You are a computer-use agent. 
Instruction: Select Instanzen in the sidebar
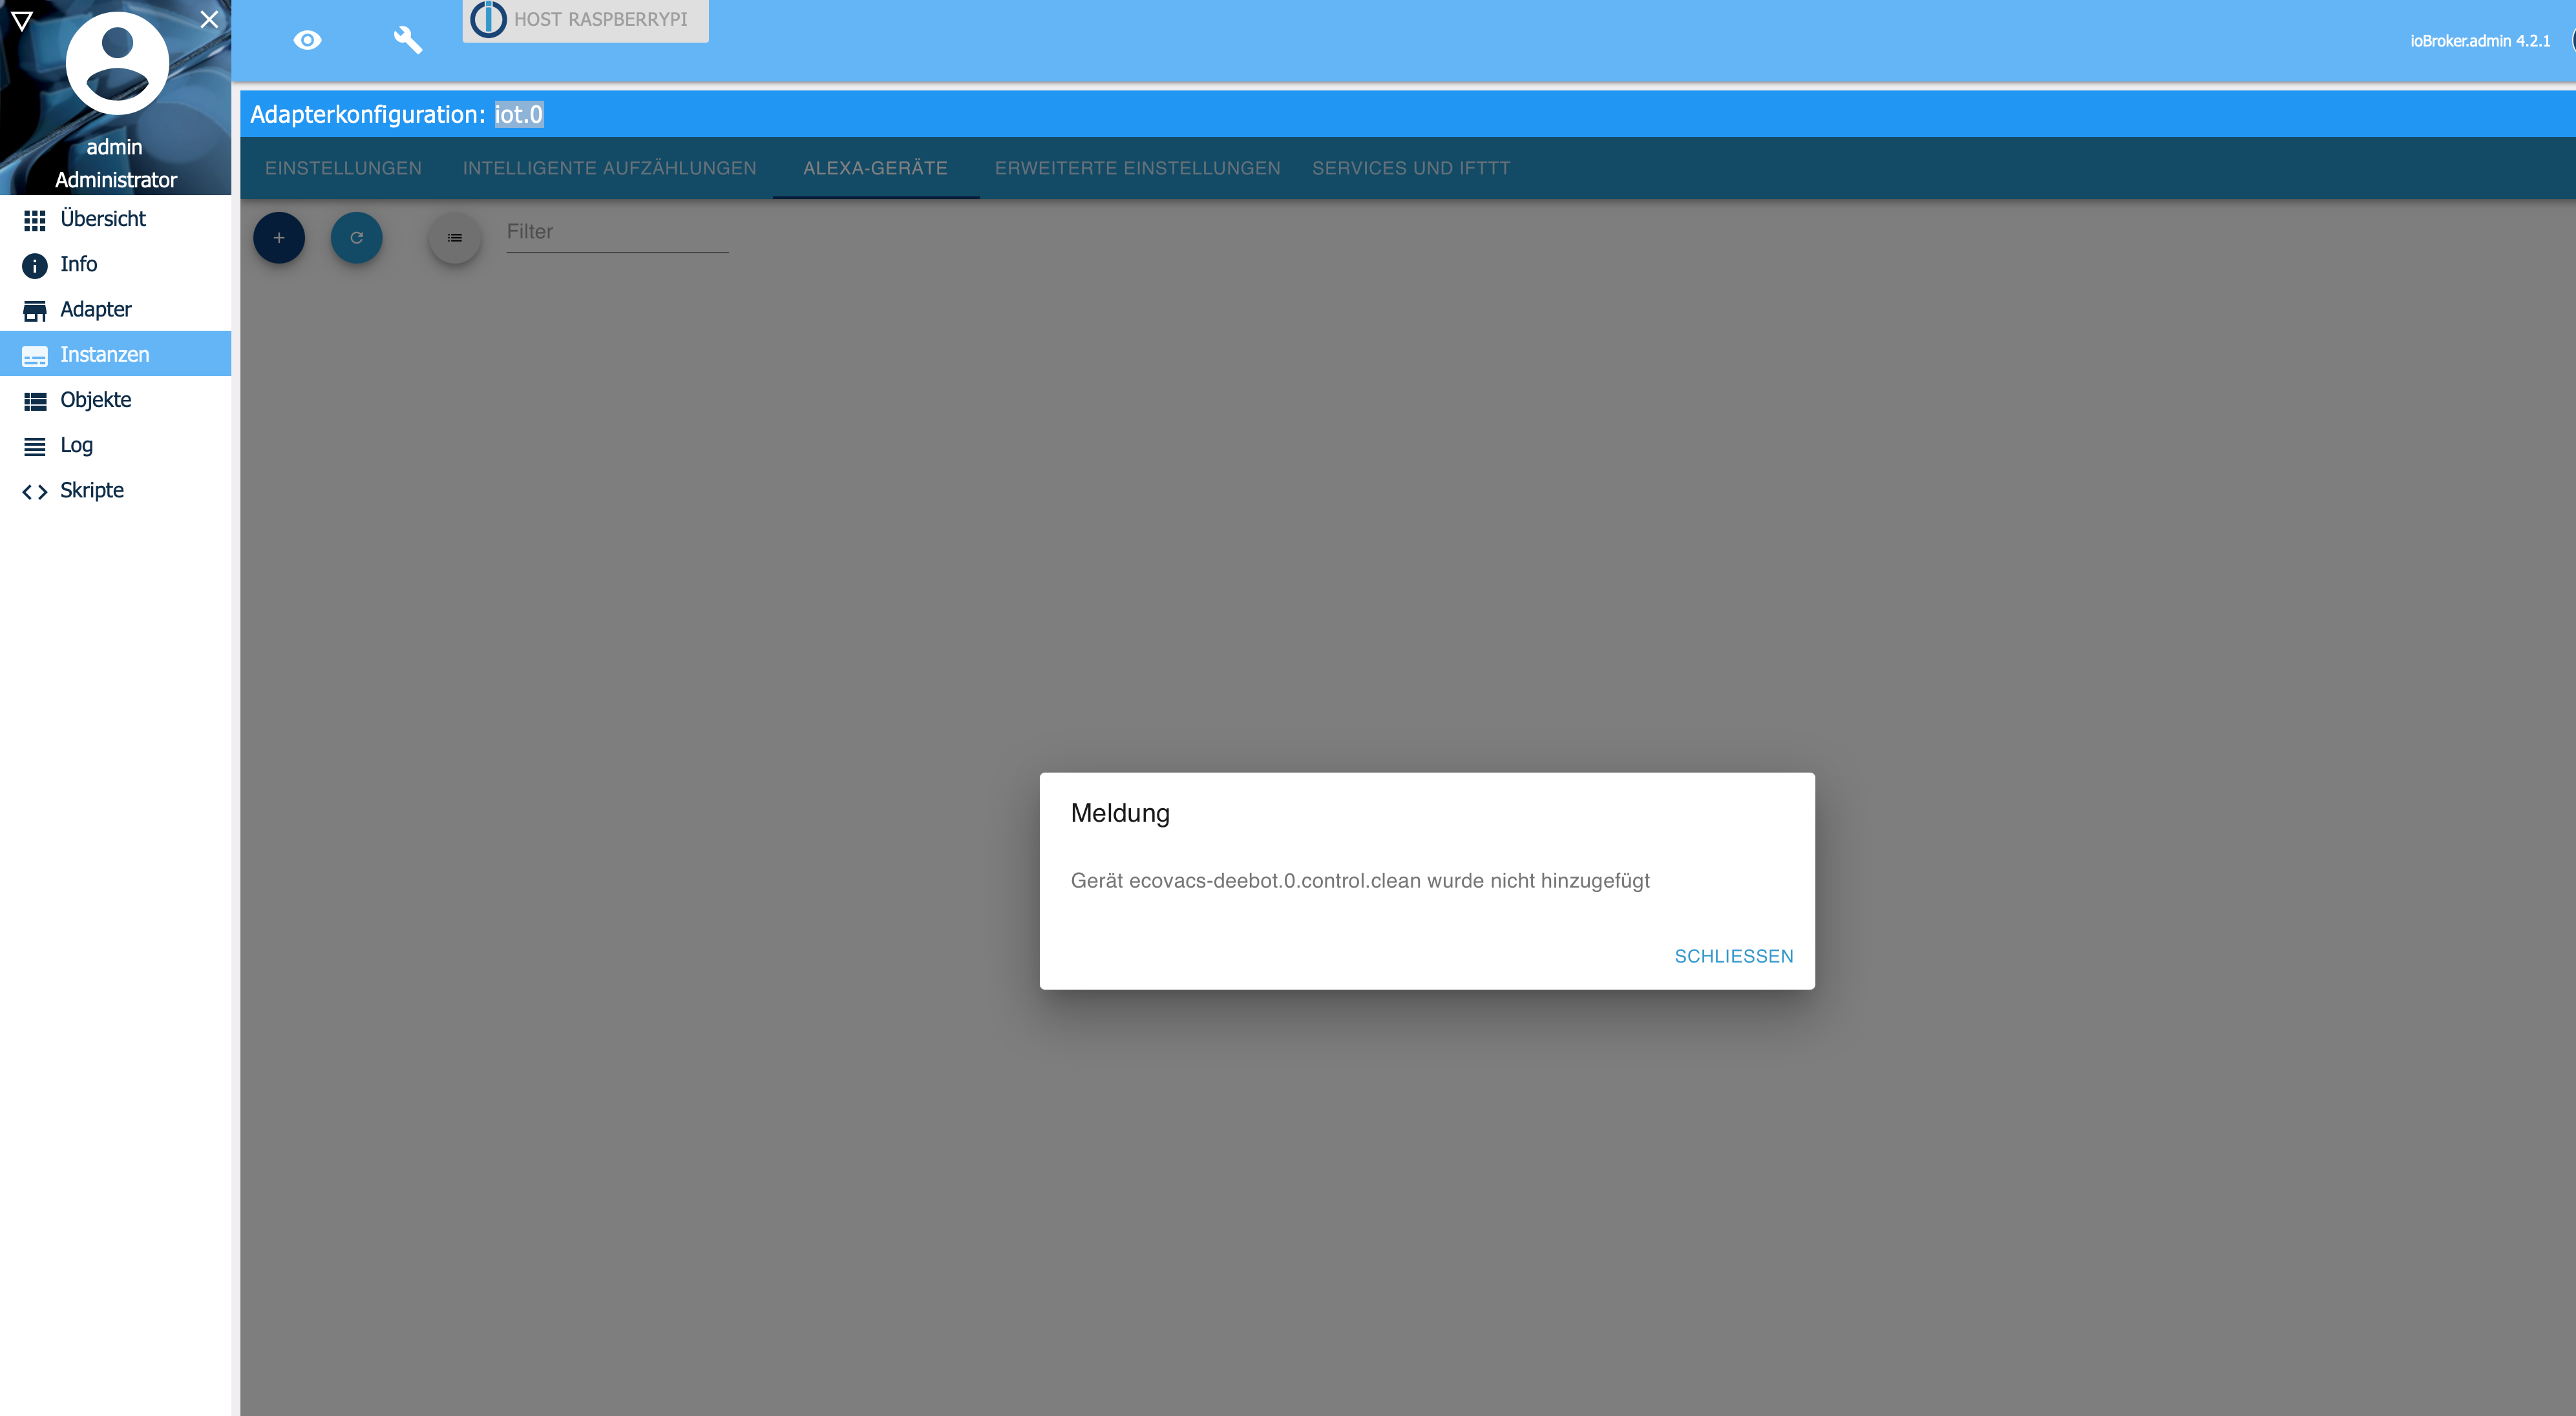(104, 354)
